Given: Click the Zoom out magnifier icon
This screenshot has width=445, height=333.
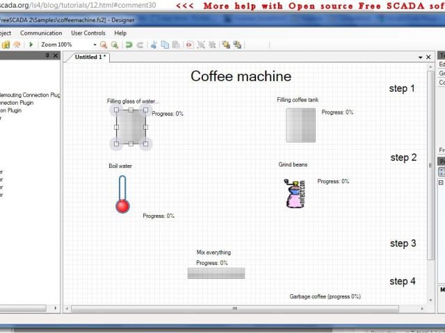Looking at the screenshot, I should pos(104,44).
